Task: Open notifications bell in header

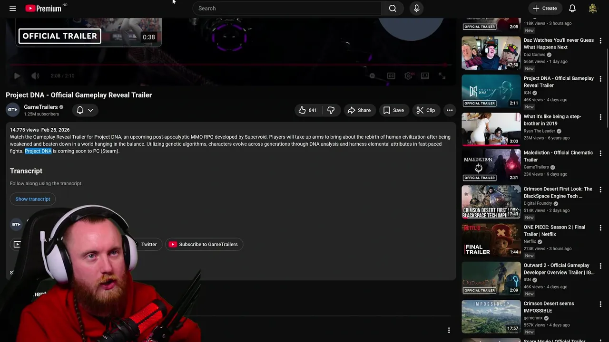Action: [572, 8]
